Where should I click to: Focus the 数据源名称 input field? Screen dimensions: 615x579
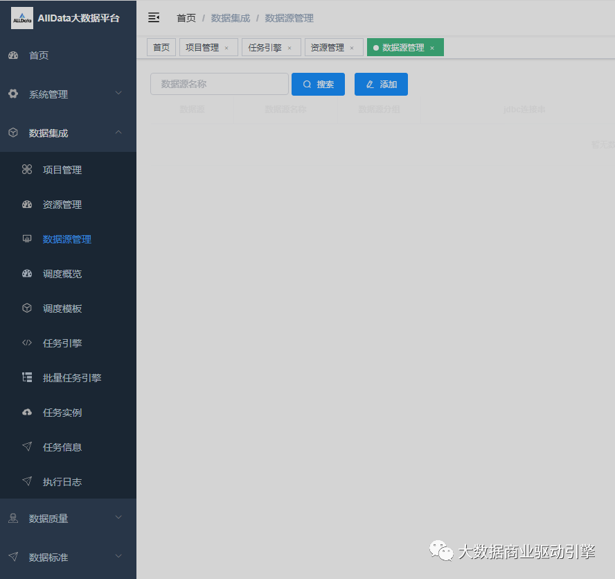(x=219, y=85)
